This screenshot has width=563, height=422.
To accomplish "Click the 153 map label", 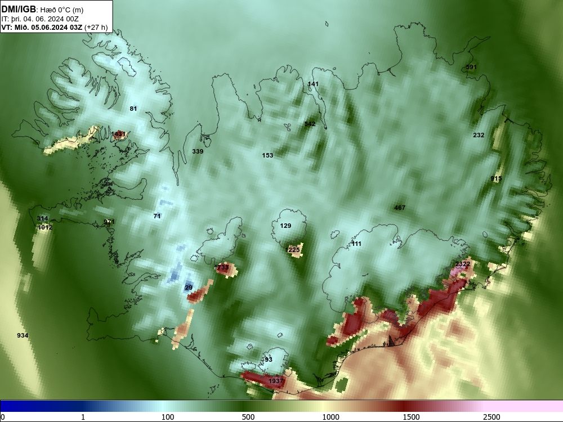I will 267,155.
